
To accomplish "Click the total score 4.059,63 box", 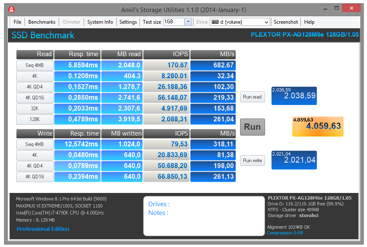I will point(317,126).
